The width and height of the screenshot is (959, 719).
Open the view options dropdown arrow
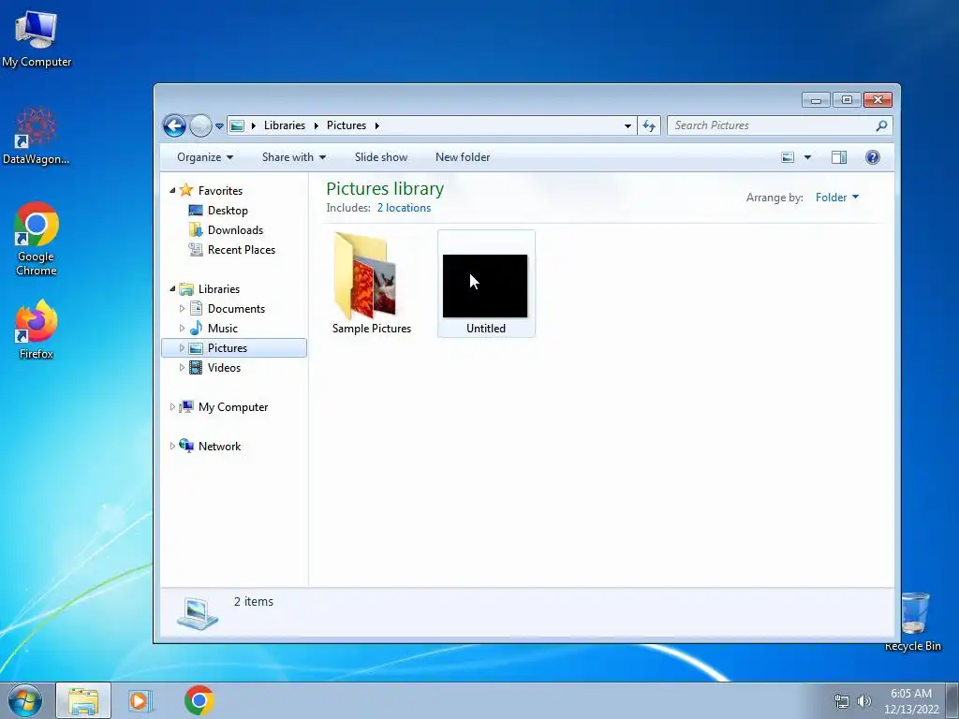pyautogui.click(x=807, y=157)
